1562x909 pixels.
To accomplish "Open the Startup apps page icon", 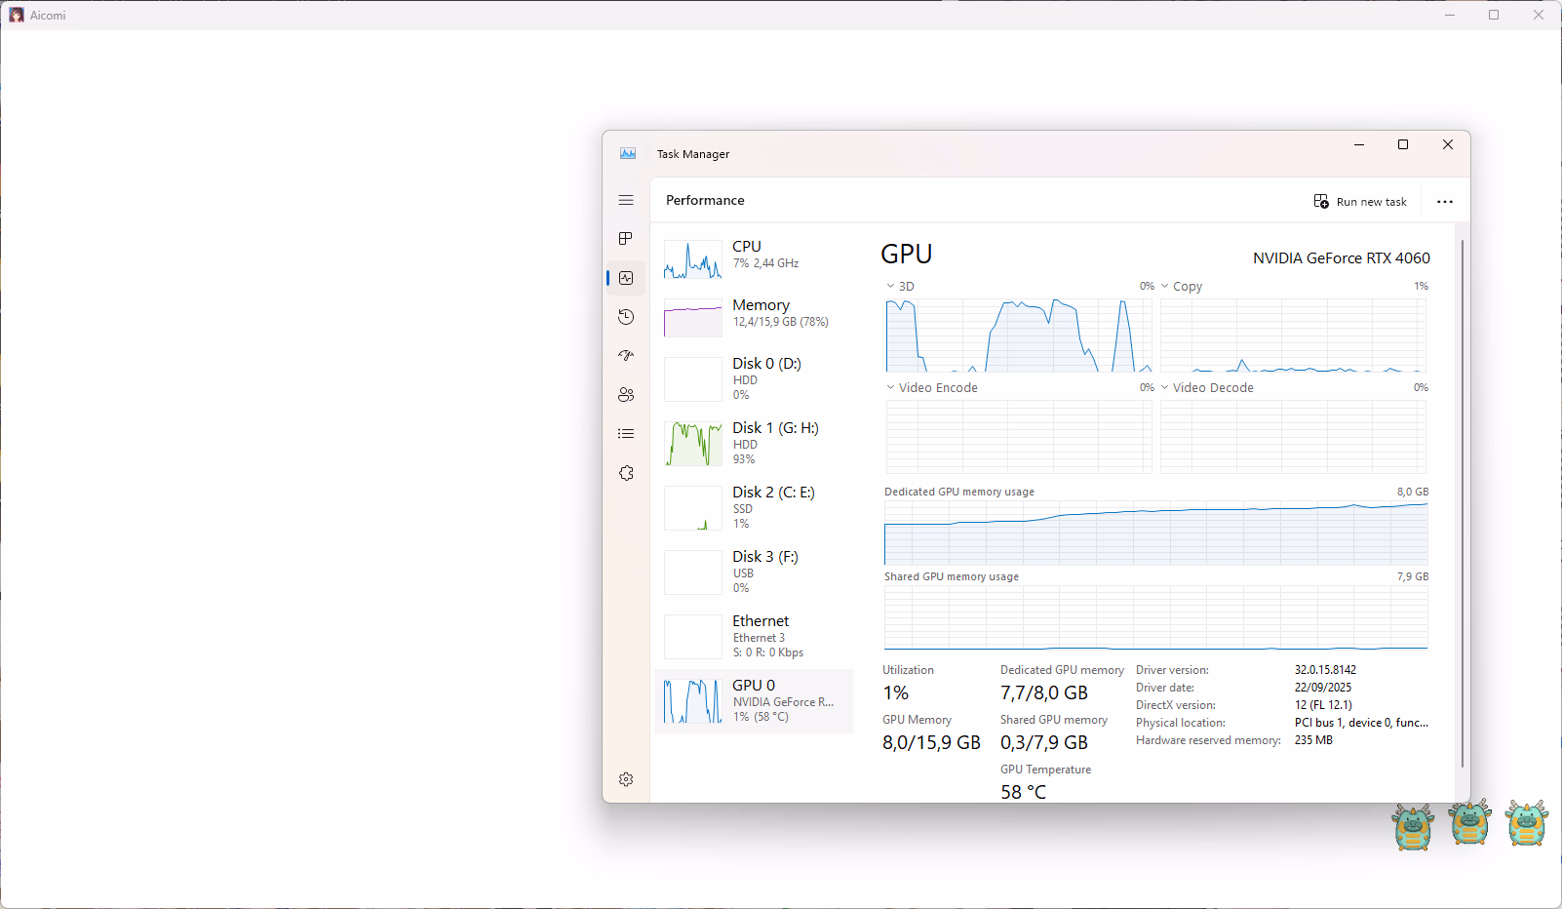I will click(626, 356).
